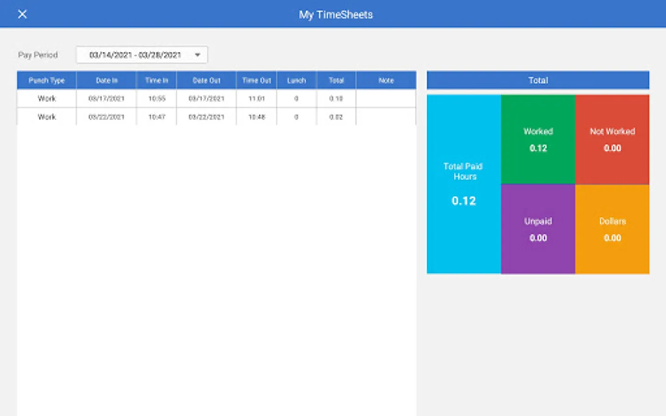The image size is (666, 416).
Task: Select the pay period 03/14/2021 - 03/28/2021
Action: (x=135, y=55)
